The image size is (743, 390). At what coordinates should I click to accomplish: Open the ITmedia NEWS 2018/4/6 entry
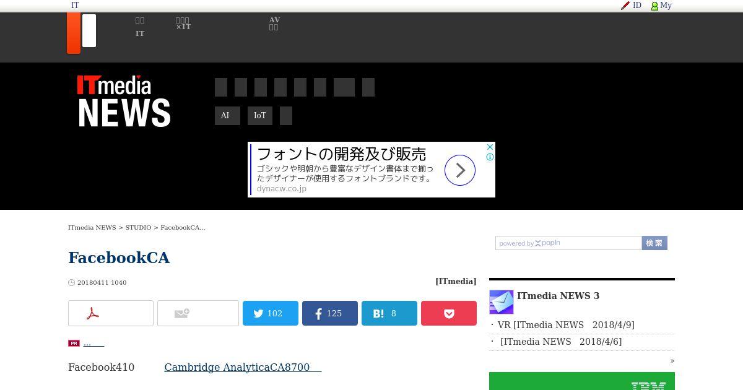[561, 342]
